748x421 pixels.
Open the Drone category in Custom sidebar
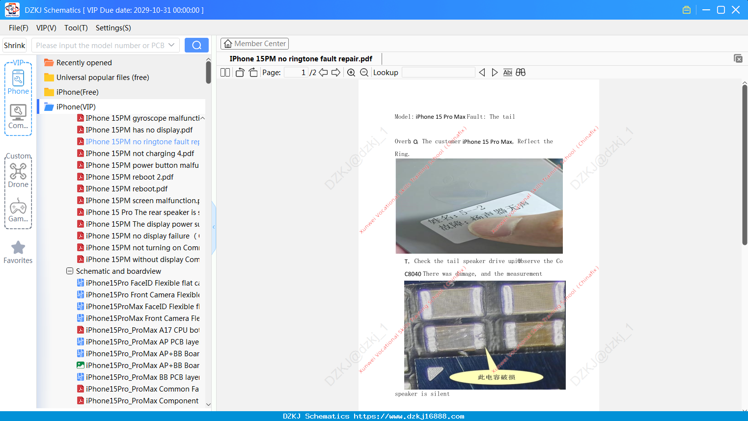coord(18,176)
